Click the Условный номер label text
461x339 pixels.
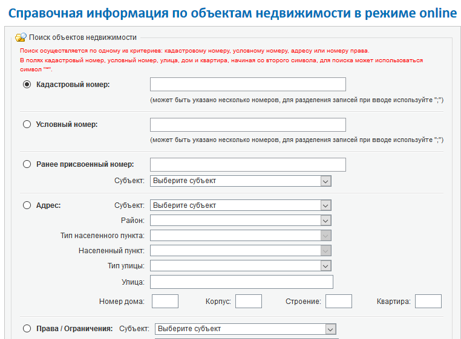pos(67,124)
